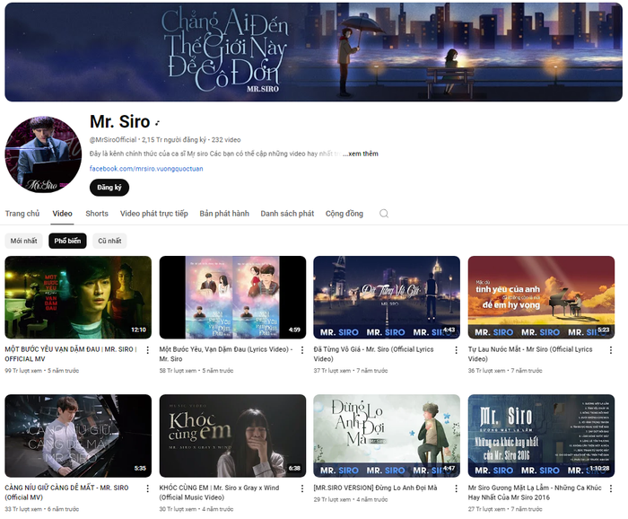The image size is (628, 519).
Task: Open Cộng đồng tab
Action: pos(345,214)
